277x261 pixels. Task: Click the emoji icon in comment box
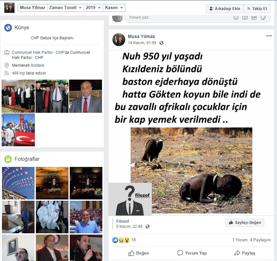pyautogui.click(x=236, y=17)
